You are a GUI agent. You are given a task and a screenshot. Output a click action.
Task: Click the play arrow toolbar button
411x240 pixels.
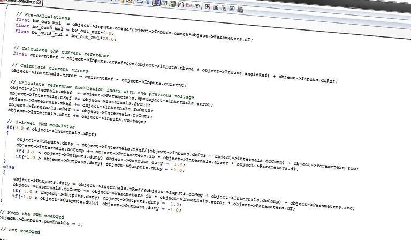(x=224, y=8)
